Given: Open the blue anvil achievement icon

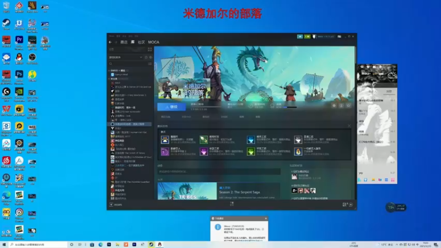Looking at the screenshot, I should point(251,139).
